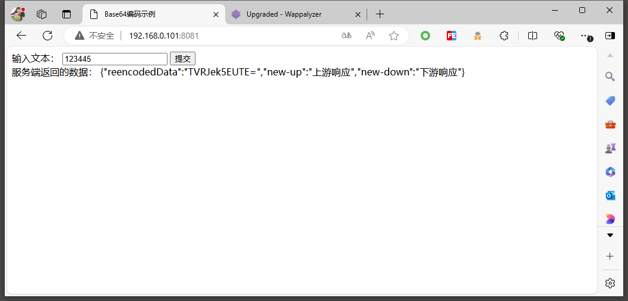Open the orange hacker extension icon
The height and width of the screenshot is (301, 628).
(478, 36)
